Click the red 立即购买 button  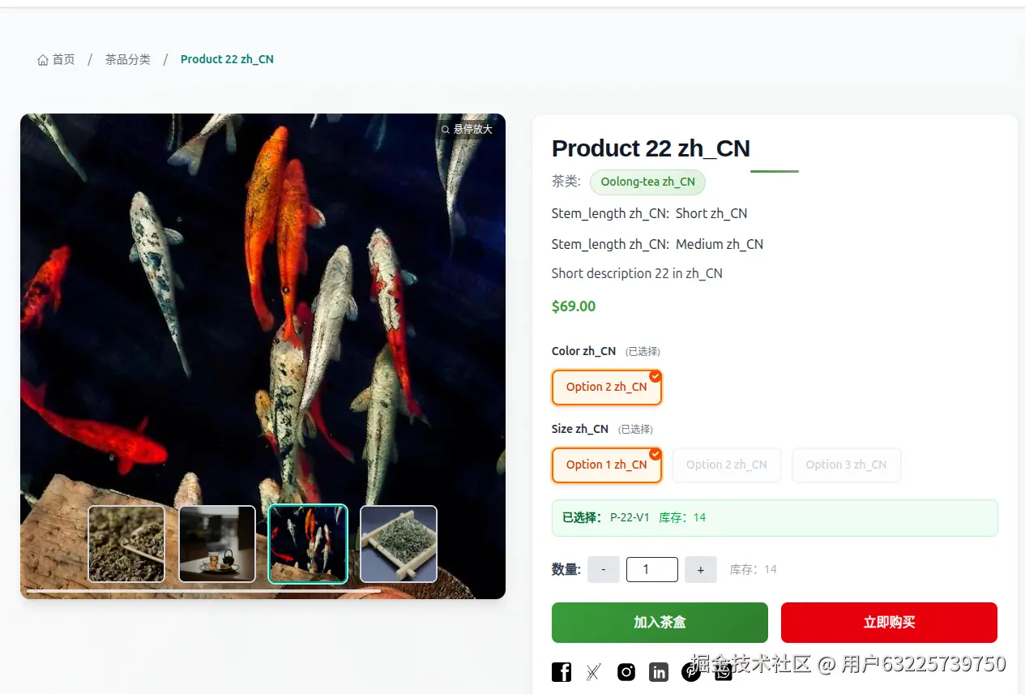(x=889, y=623)
